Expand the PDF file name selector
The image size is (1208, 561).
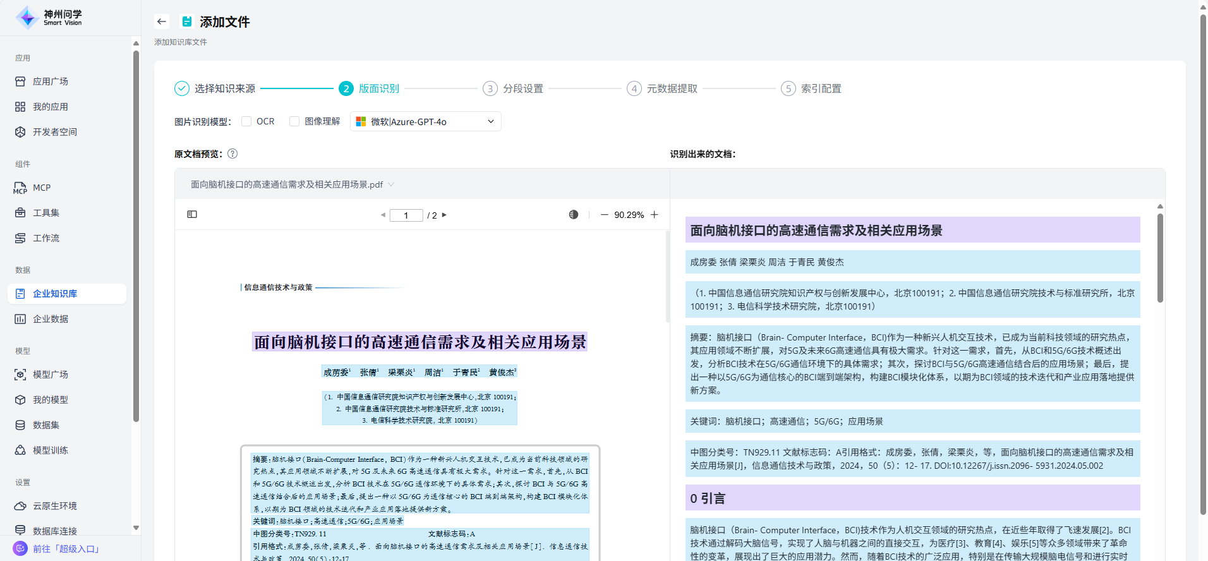391,184
